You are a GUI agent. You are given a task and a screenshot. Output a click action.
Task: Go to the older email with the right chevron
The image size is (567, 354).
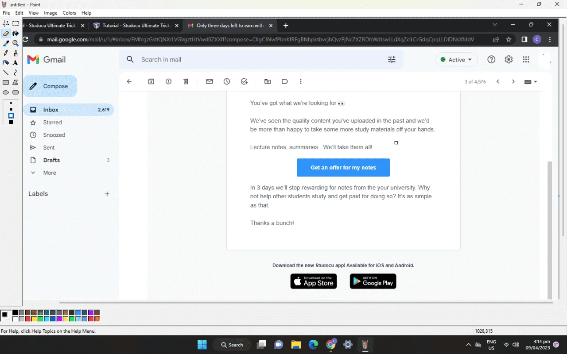[513, 81]
